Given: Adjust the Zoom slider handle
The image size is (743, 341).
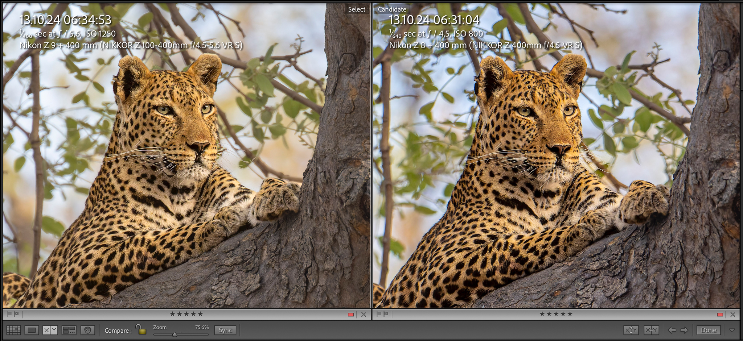Looking at the screenshot, I should tap(175, 334).
